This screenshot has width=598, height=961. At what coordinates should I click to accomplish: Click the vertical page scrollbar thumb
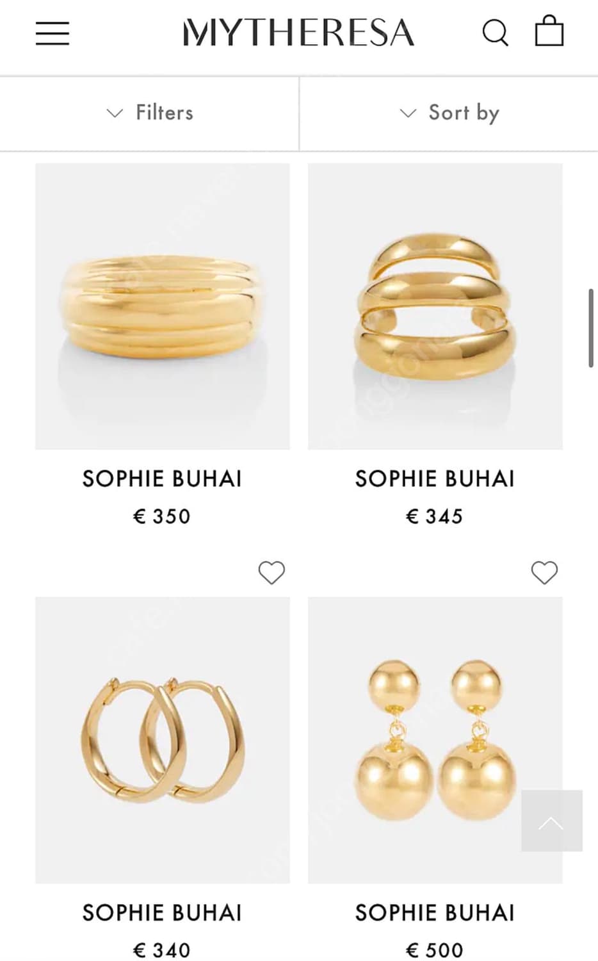pyautogui.click(x=591, y=328)
